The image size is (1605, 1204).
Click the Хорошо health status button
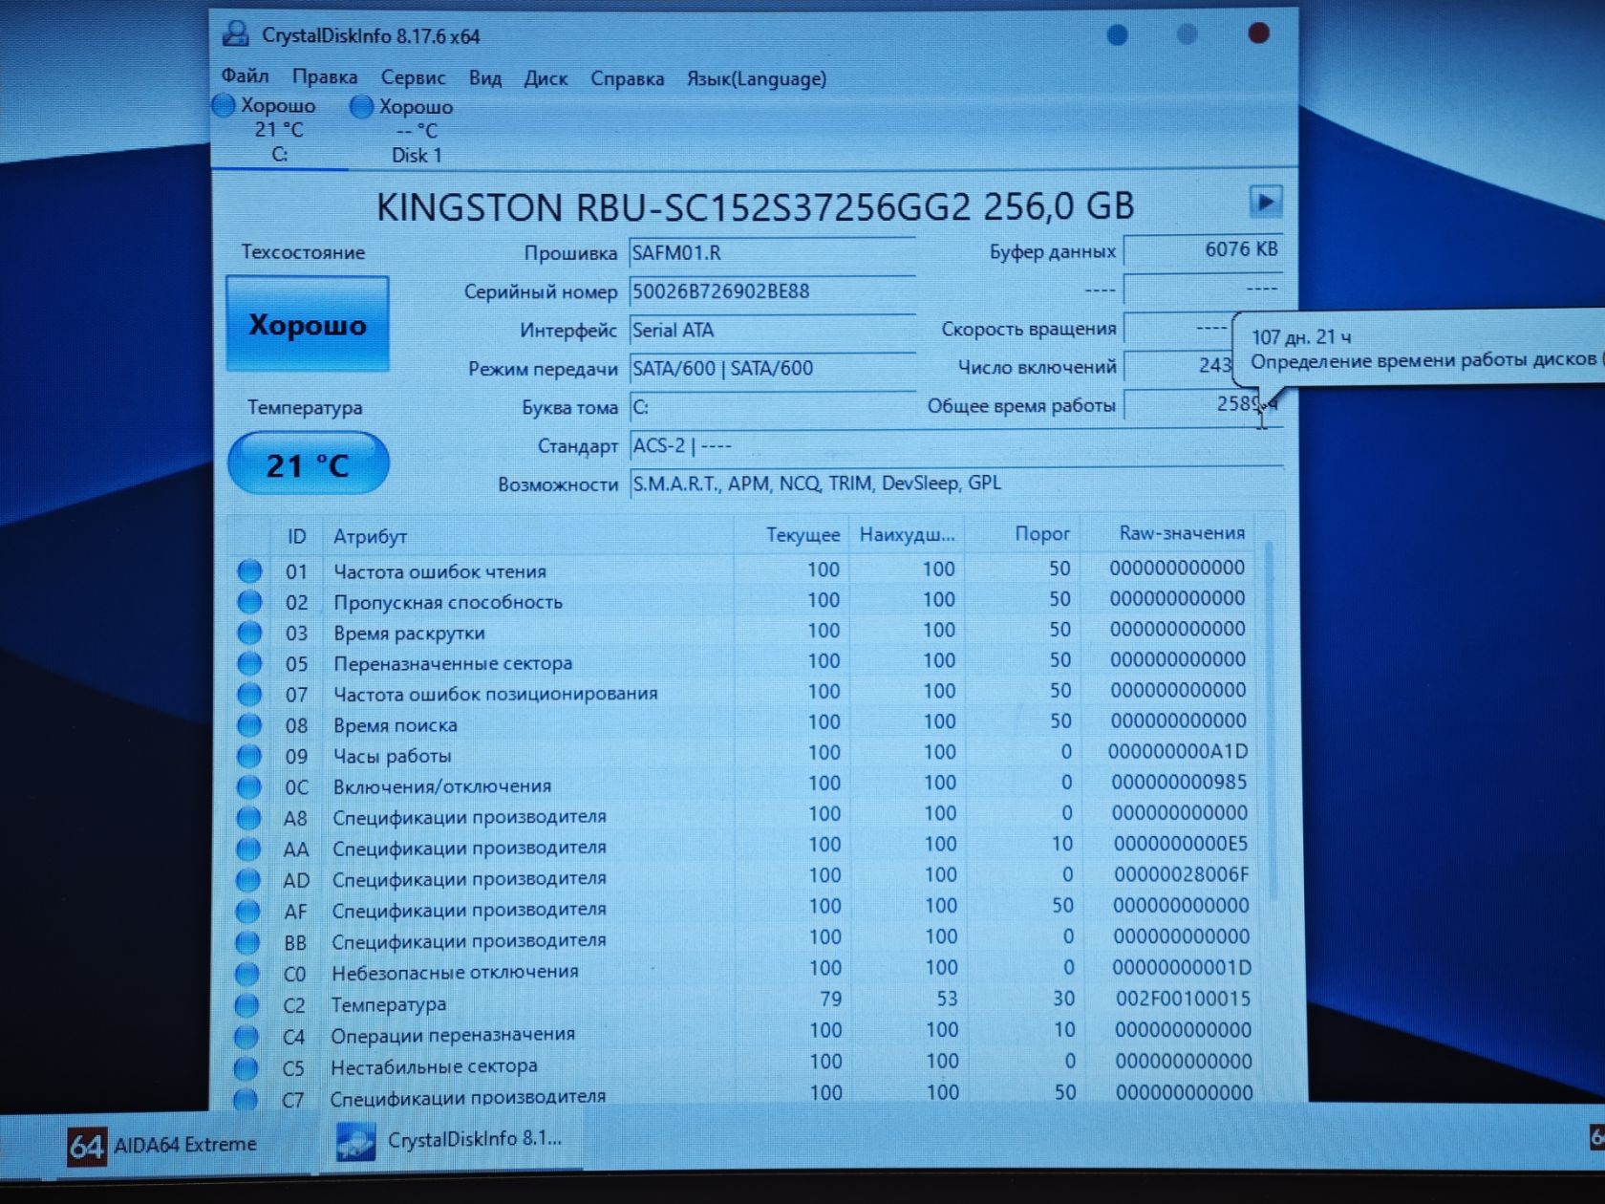point(308,325)
